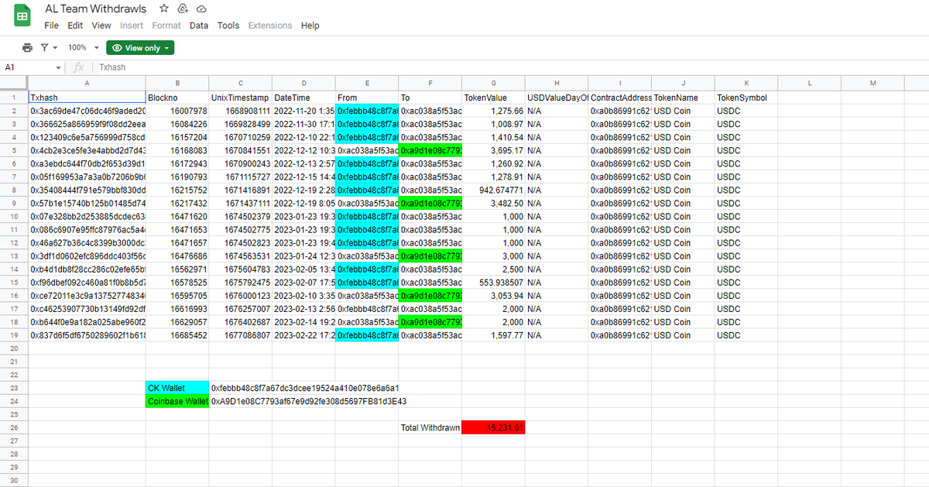Image resolution: width=929 pixels, height=487 pixels.
Task: Click block number 16685452 cell
Action: click(177, 335)
